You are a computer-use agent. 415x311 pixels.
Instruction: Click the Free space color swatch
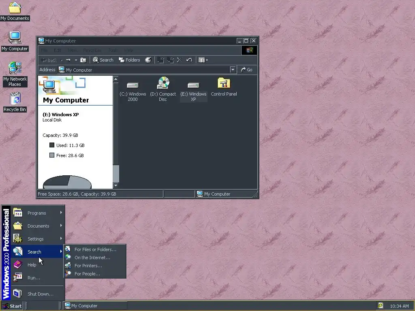tap(52, 155)
